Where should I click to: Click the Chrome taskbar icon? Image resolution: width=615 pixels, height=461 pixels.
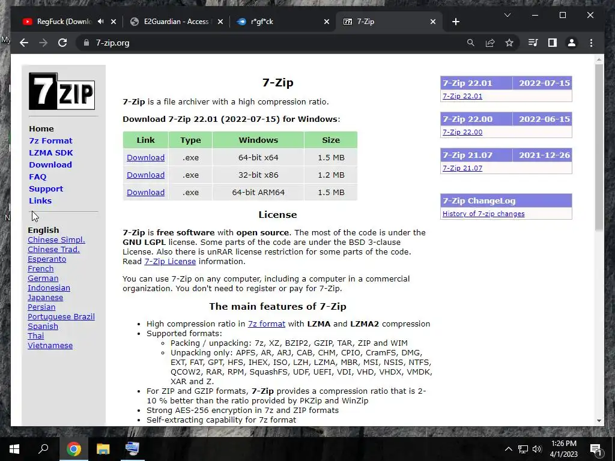coord(73,449)
